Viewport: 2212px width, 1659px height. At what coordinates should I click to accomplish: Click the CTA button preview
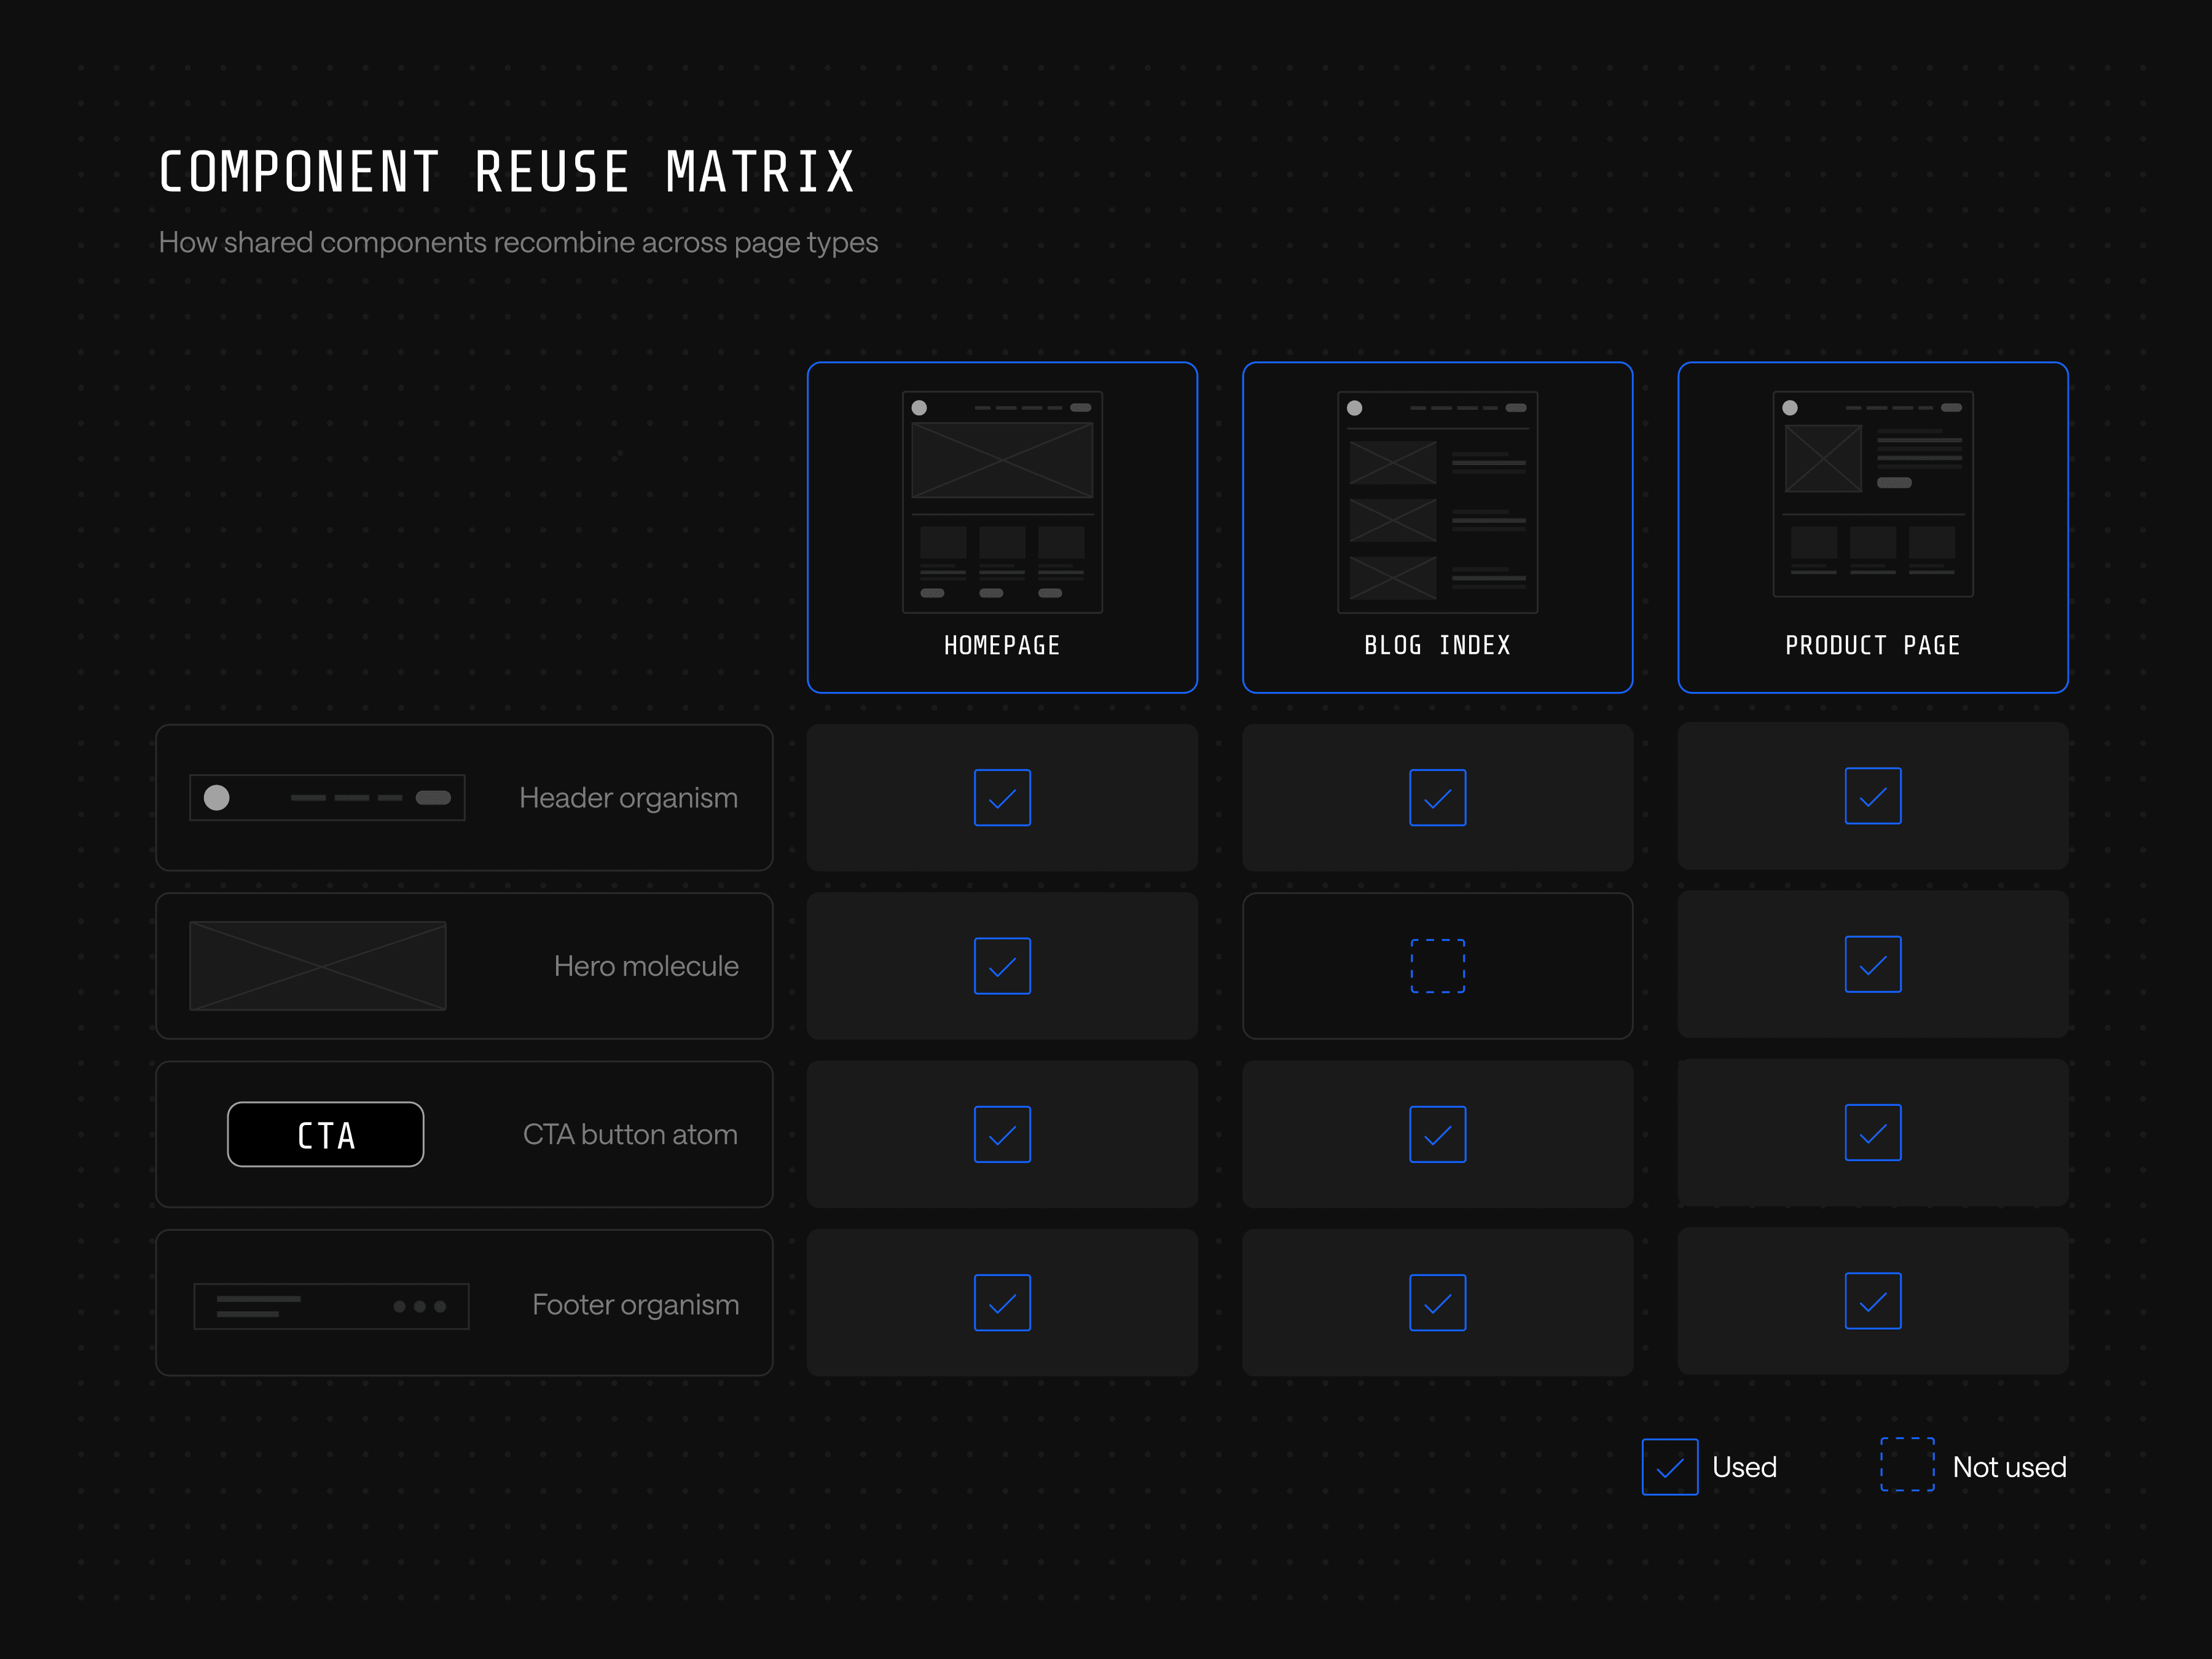[325, 1134]
